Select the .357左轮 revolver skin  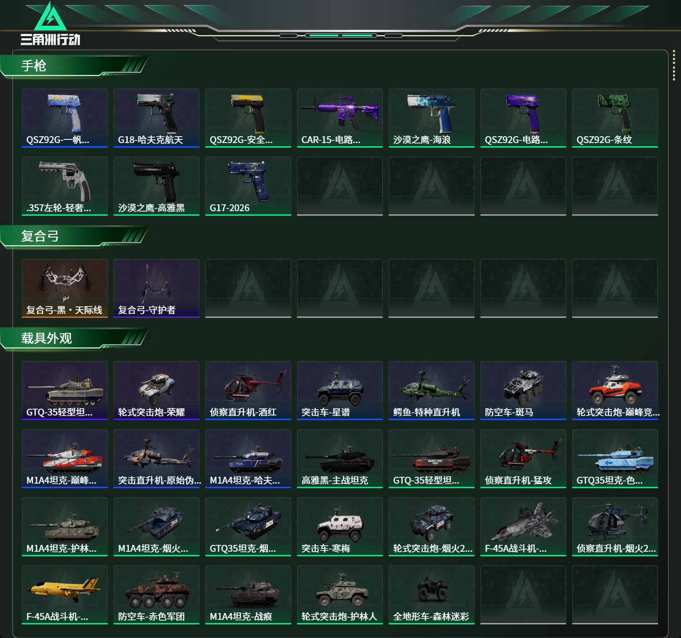pyautogui.click(x=64, y=186)
